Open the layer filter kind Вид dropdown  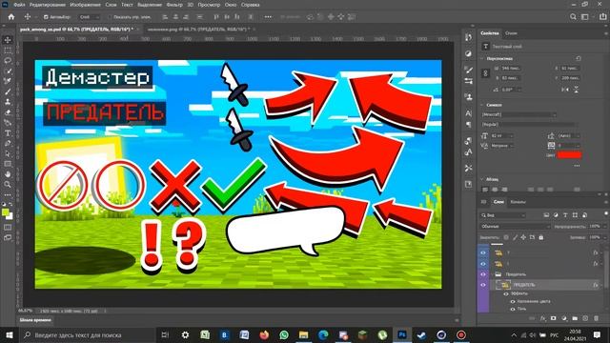coord(503,215)
